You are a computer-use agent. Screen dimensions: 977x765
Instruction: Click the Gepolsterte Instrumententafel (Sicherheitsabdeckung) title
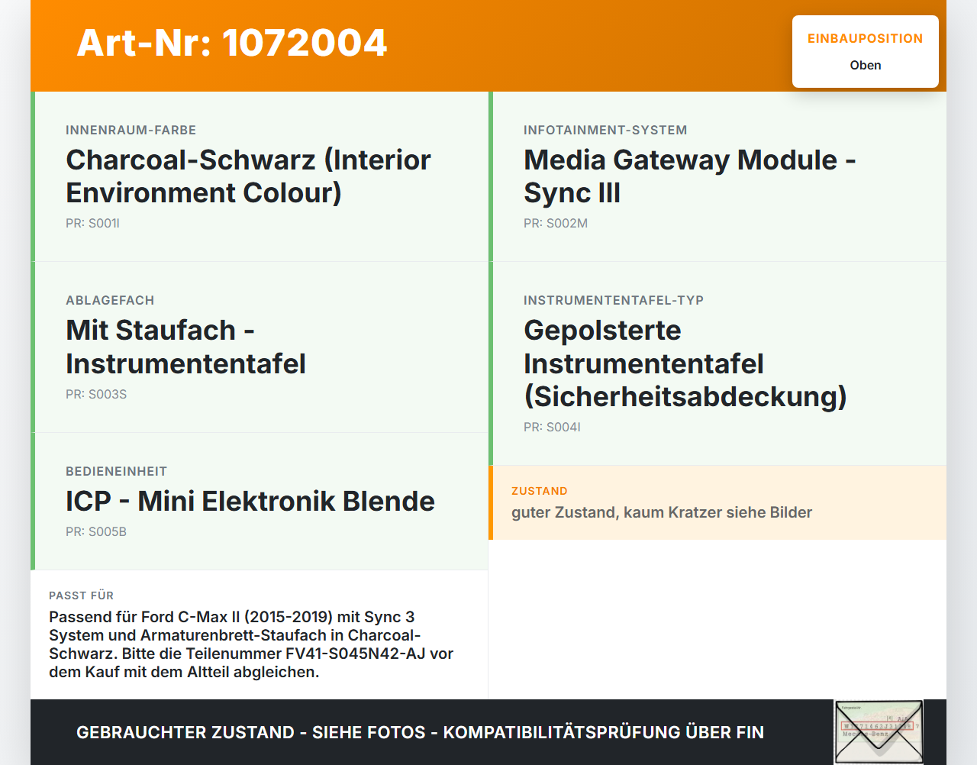coord(685,363)
